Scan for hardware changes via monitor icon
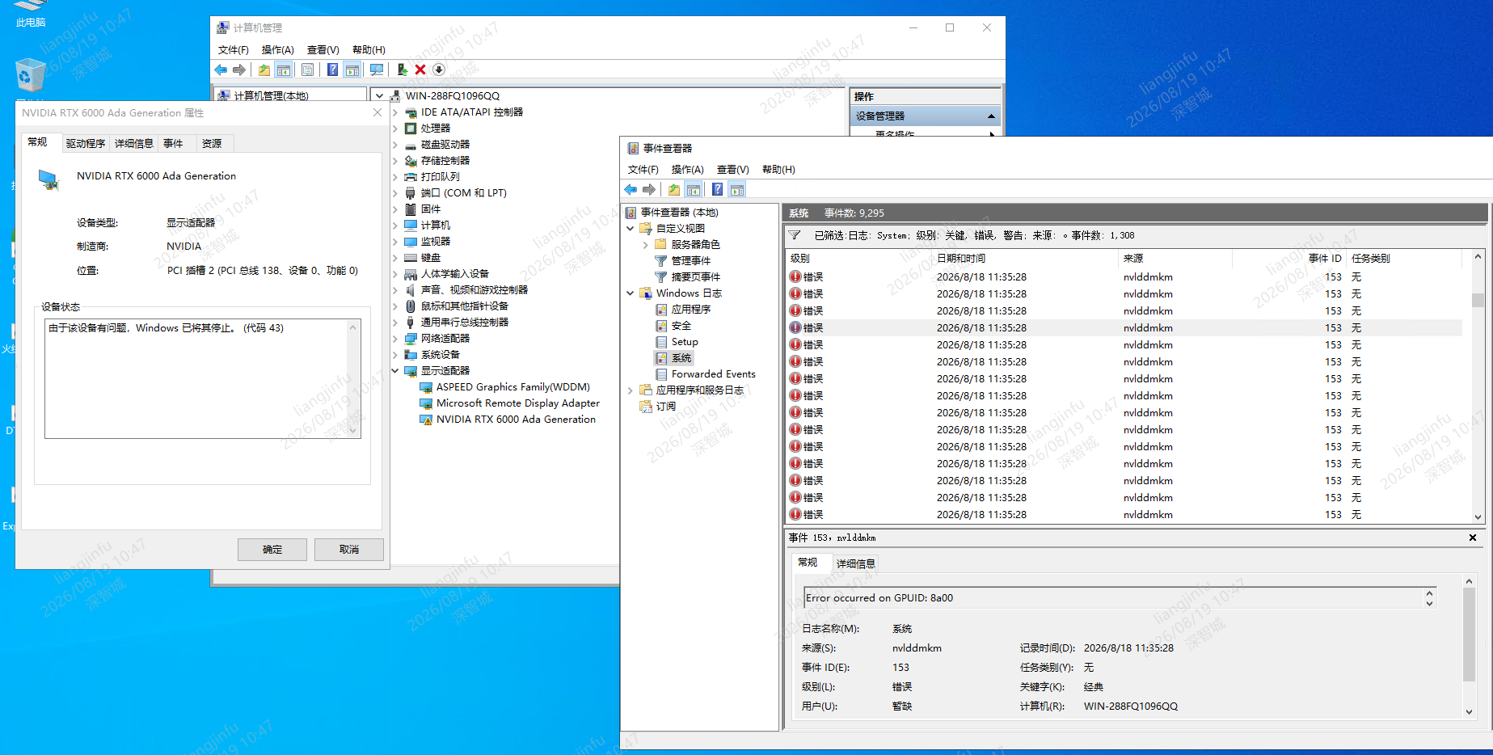The image size is (1493, 755). click(377, 70)
